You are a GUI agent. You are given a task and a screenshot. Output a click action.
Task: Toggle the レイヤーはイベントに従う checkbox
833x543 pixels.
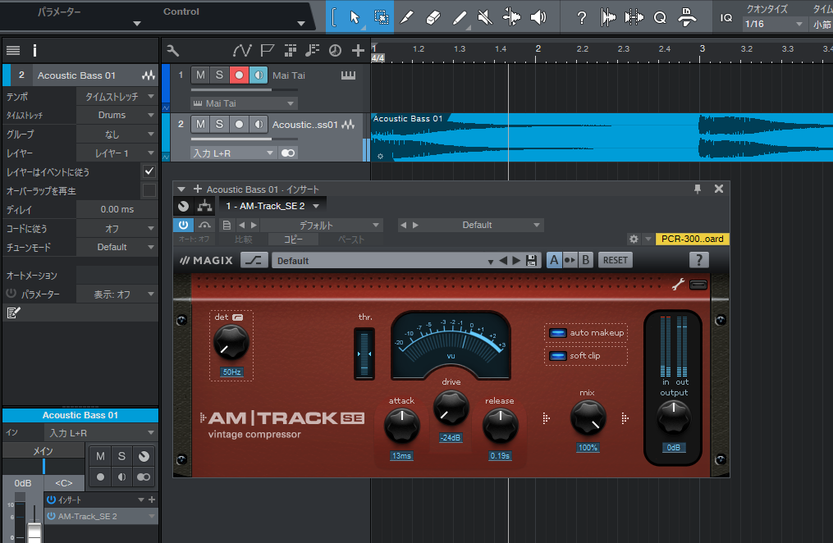149,171
